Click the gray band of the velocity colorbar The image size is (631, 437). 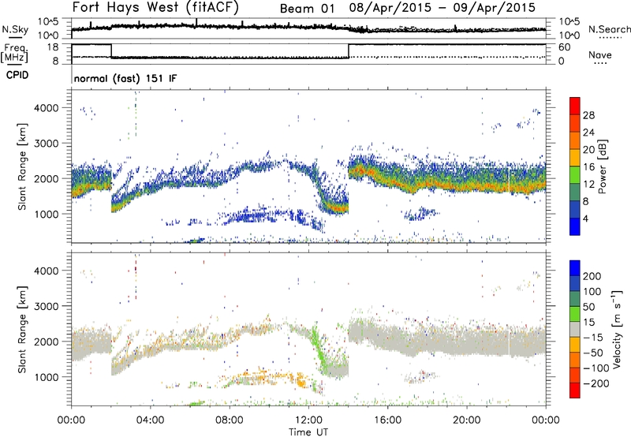coord(575,330)
